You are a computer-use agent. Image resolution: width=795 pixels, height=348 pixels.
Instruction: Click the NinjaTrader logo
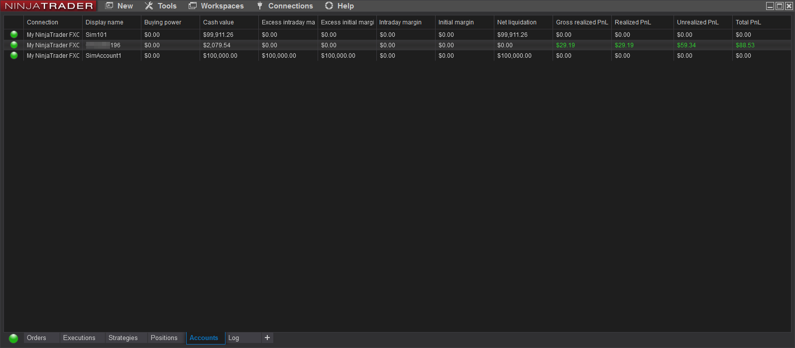pyautogui.click(x=49, y=6)
